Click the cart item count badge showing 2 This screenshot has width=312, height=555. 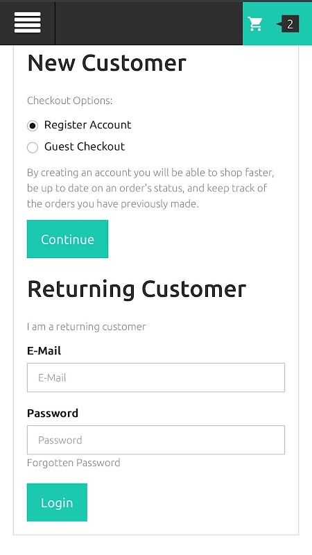click(290, 24)
